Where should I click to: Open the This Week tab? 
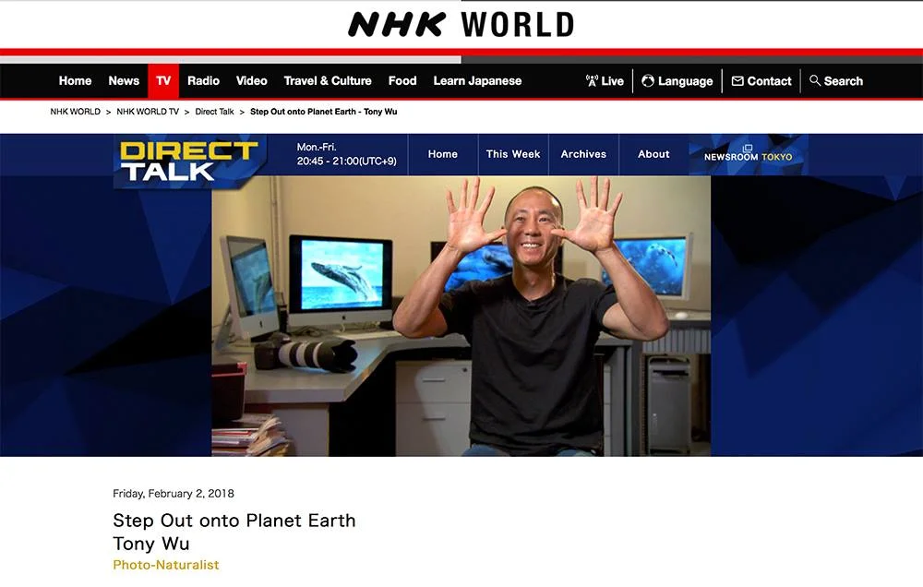513,154
